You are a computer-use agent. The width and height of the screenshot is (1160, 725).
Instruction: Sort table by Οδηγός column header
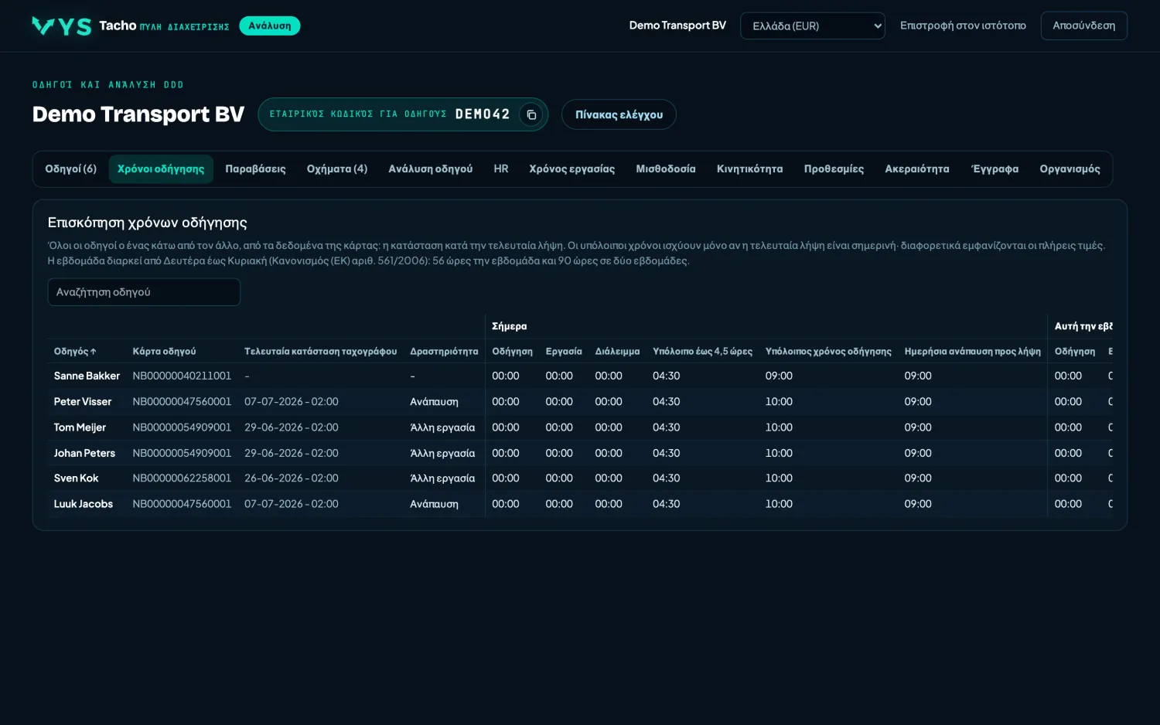pyautogui.click(x=75, y=352)
